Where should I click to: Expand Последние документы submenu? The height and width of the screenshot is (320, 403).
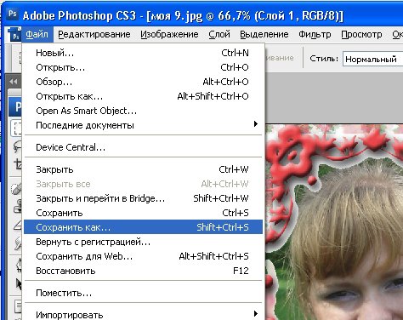[x=143, y=125]
